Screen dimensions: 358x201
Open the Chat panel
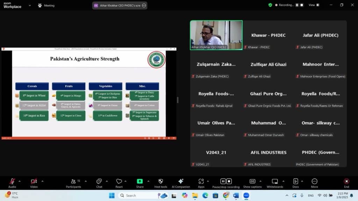pos(99,181)
